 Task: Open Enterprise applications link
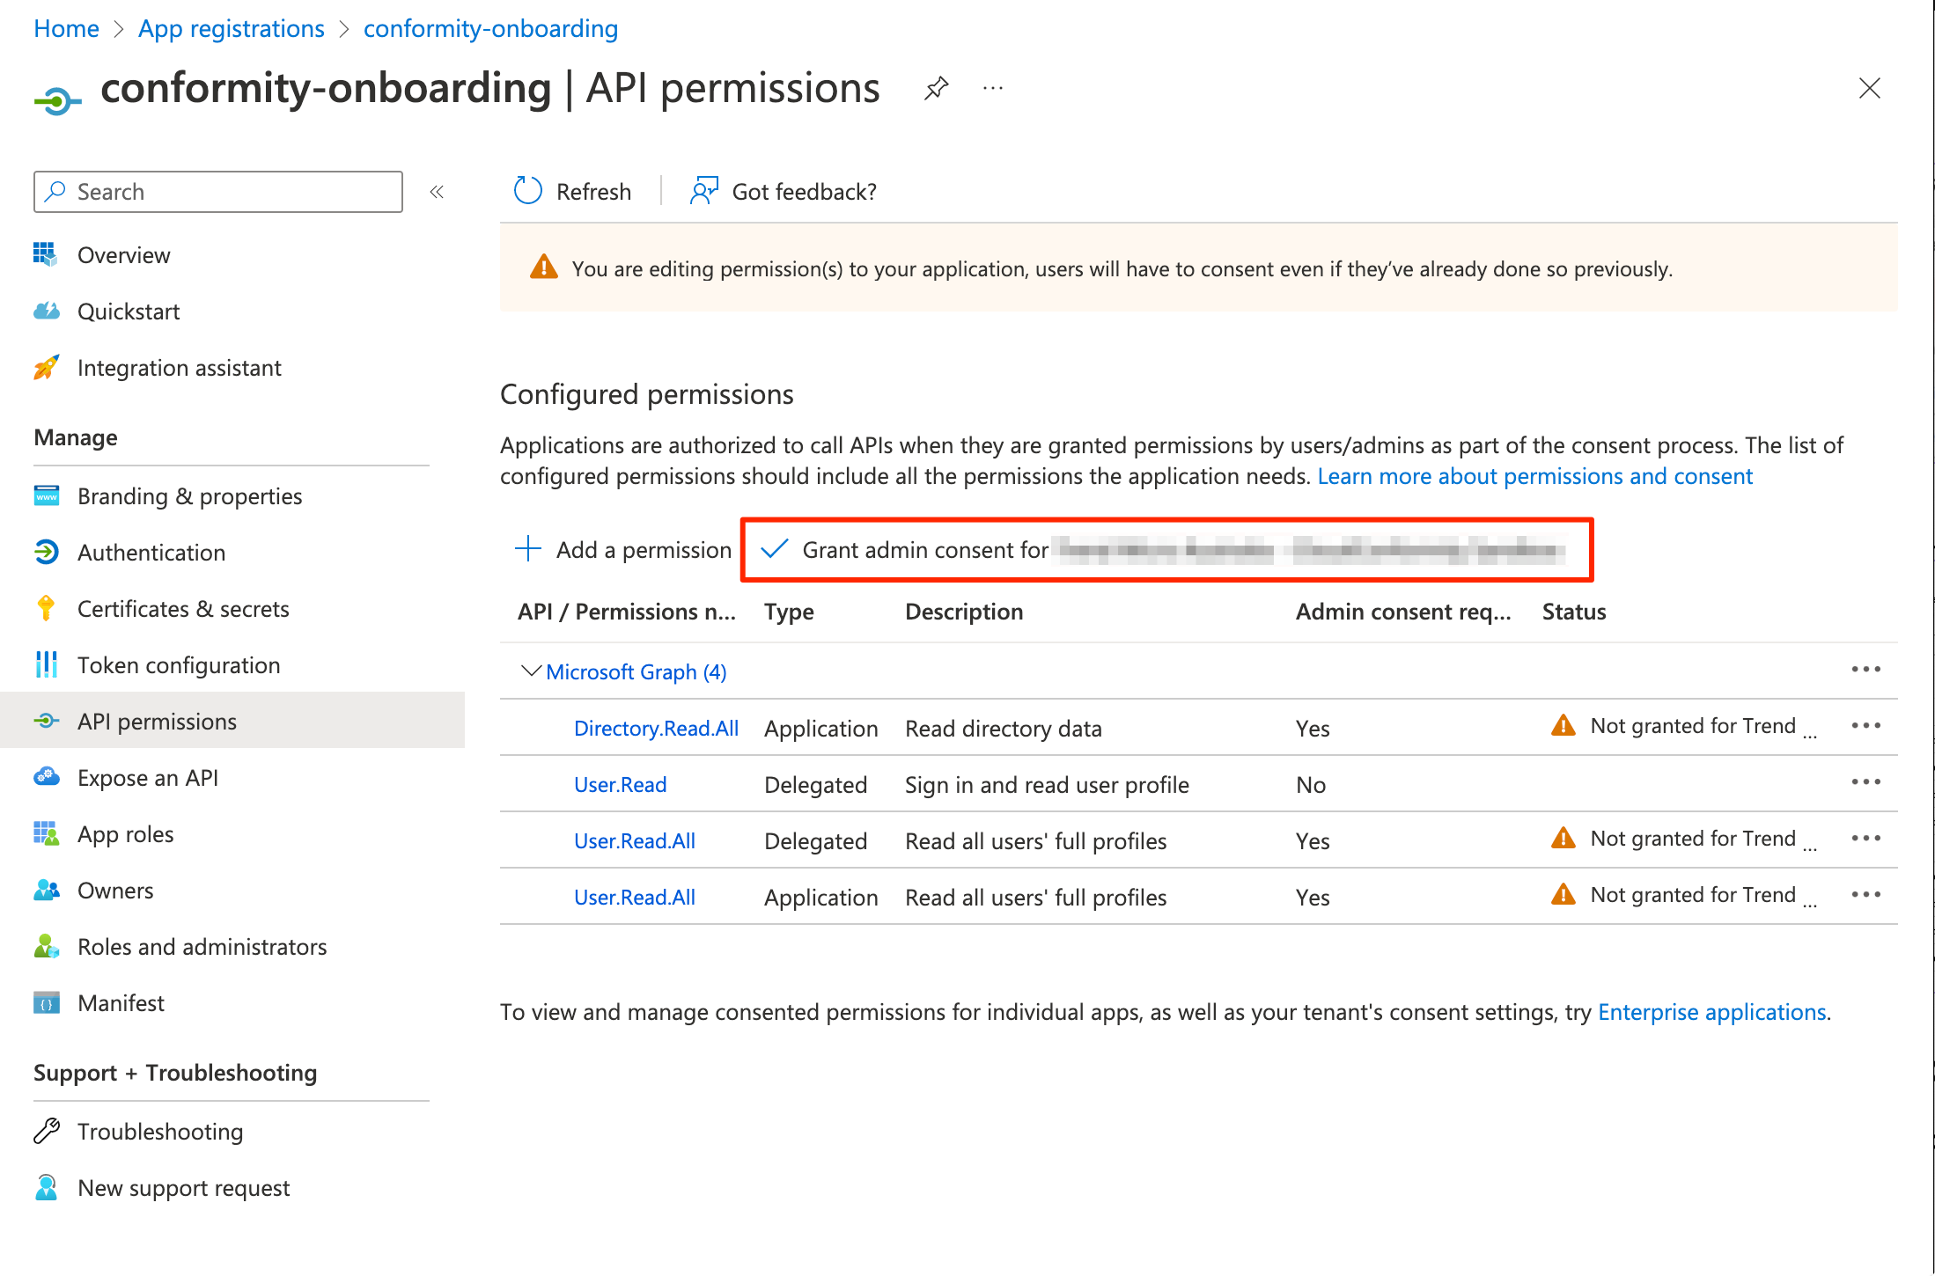pyautogui.click(x=1711, y=1012)
